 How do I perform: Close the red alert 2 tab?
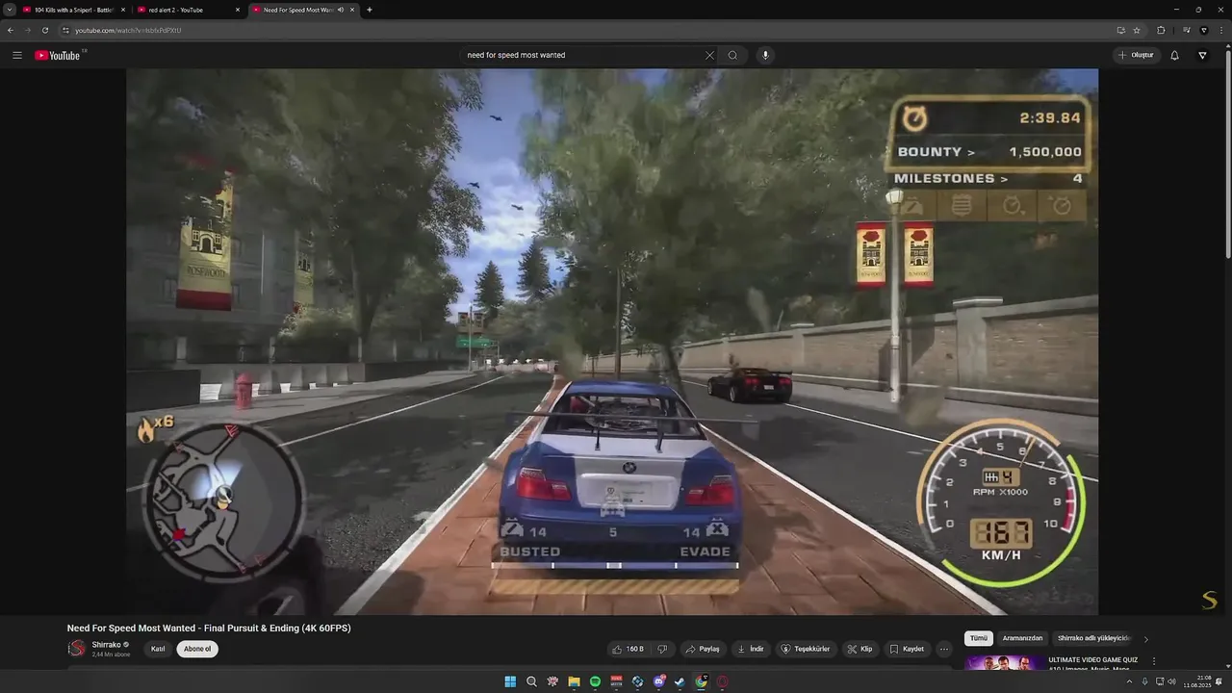coord(238,10)
